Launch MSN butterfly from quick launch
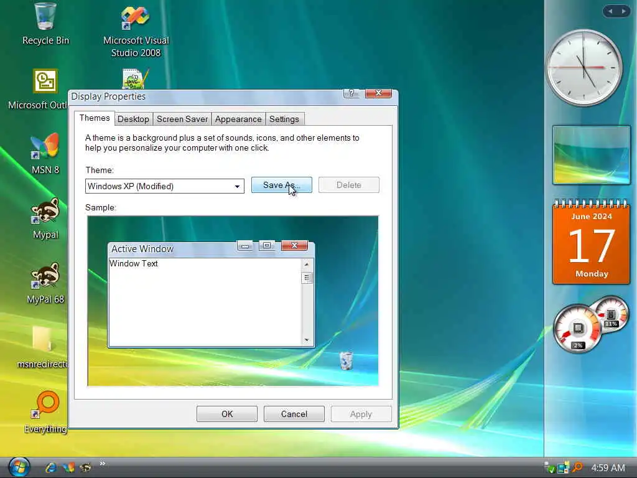 68,467
